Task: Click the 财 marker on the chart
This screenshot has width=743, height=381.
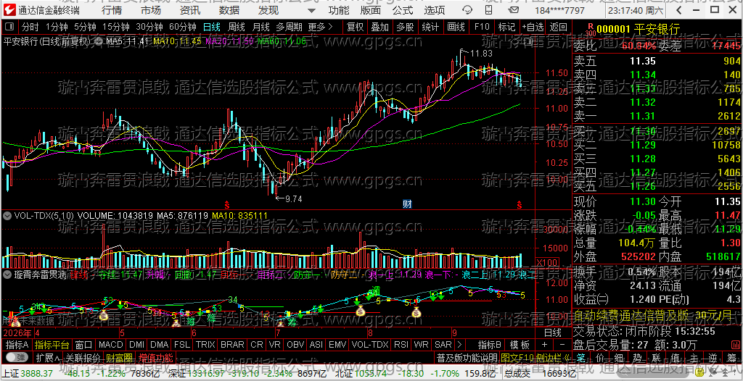Action: (x=407, y=204)
